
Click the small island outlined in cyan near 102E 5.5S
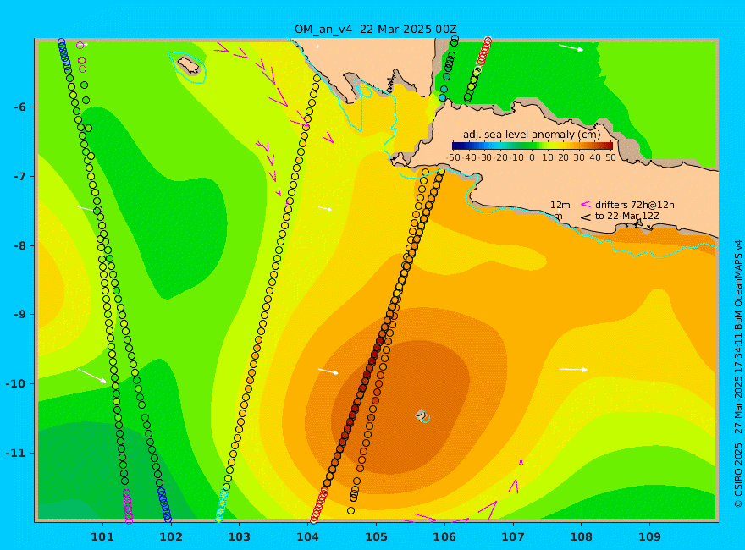(188, 65)
